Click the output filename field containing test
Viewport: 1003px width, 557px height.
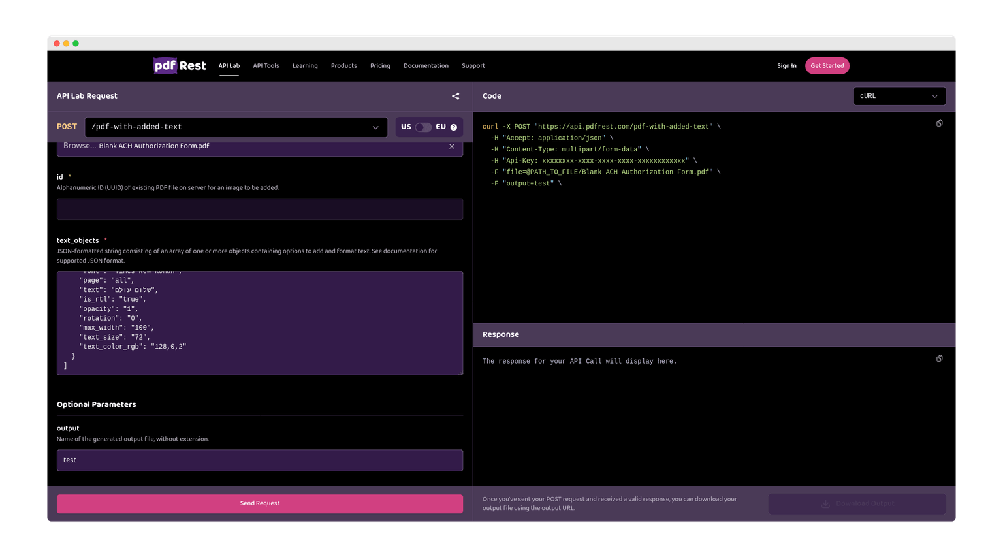259,460
